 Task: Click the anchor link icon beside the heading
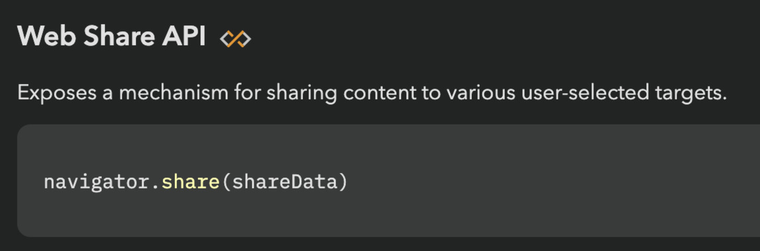[x=235, y=38]
